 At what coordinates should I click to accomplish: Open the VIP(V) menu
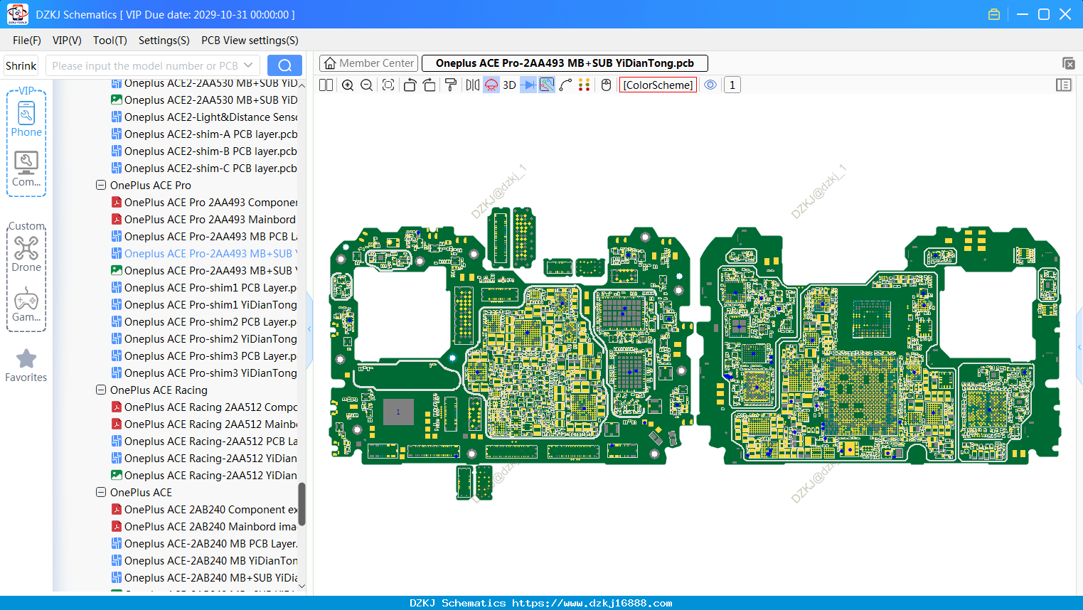(x=67, y=41)
